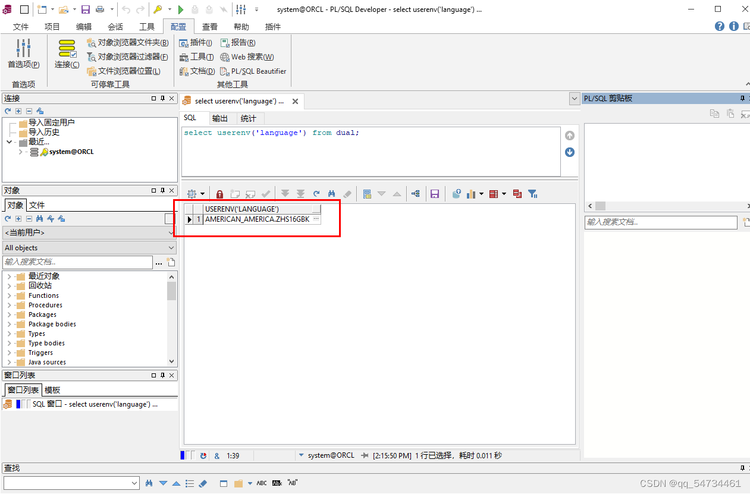Switch to the 统计 tab

click(x=249, y=118)
